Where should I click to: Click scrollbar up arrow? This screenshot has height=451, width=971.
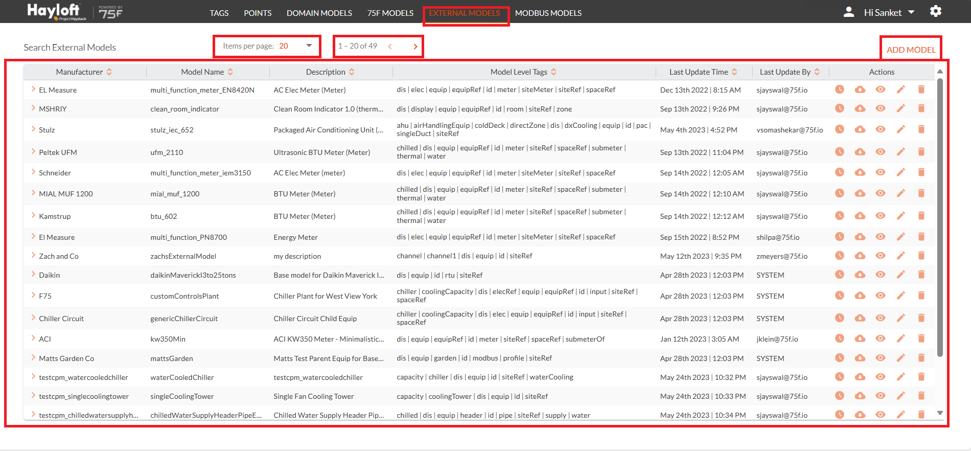[x=940, y=72]
